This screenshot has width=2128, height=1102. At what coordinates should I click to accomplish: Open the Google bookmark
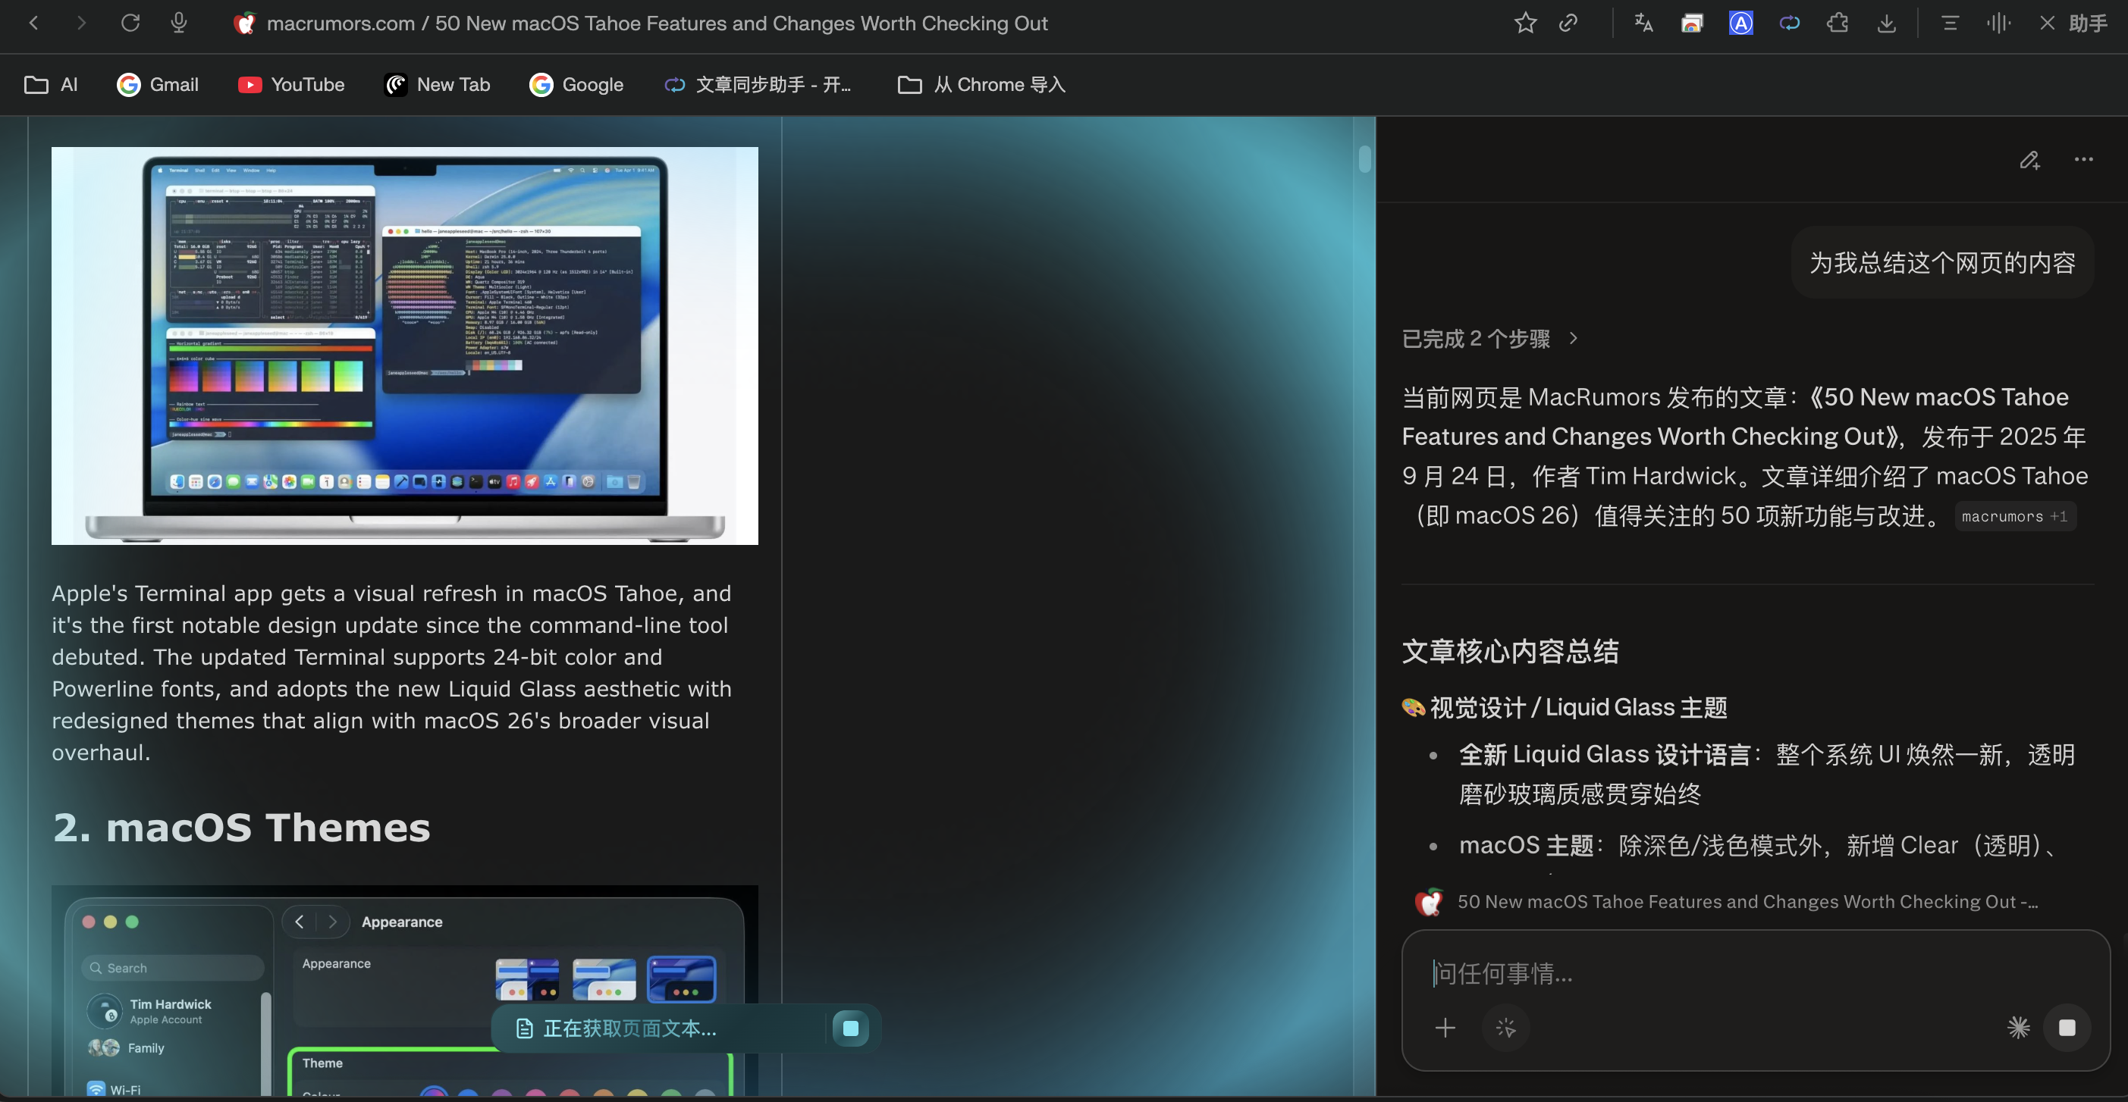pos(576,84)
